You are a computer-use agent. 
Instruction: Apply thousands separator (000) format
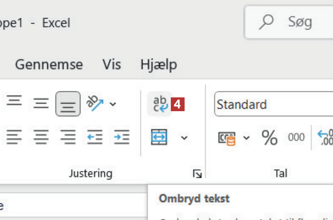coord(296,137)
